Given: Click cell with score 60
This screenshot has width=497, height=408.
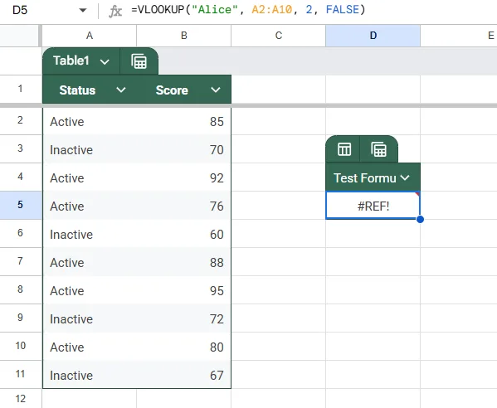Looking at the screenshot, I should [184, 234].
